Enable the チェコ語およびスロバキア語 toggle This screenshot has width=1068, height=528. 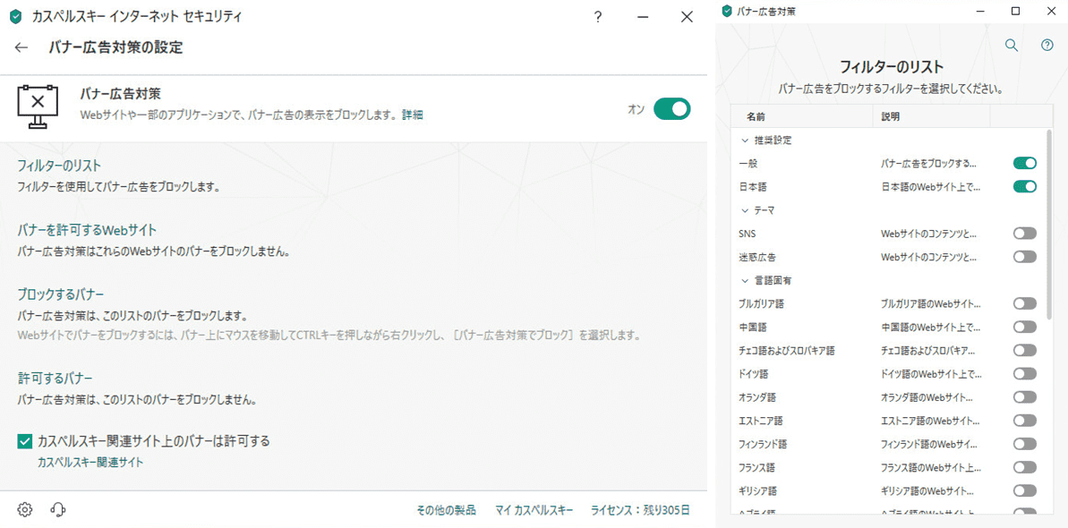click(1025, 350)
